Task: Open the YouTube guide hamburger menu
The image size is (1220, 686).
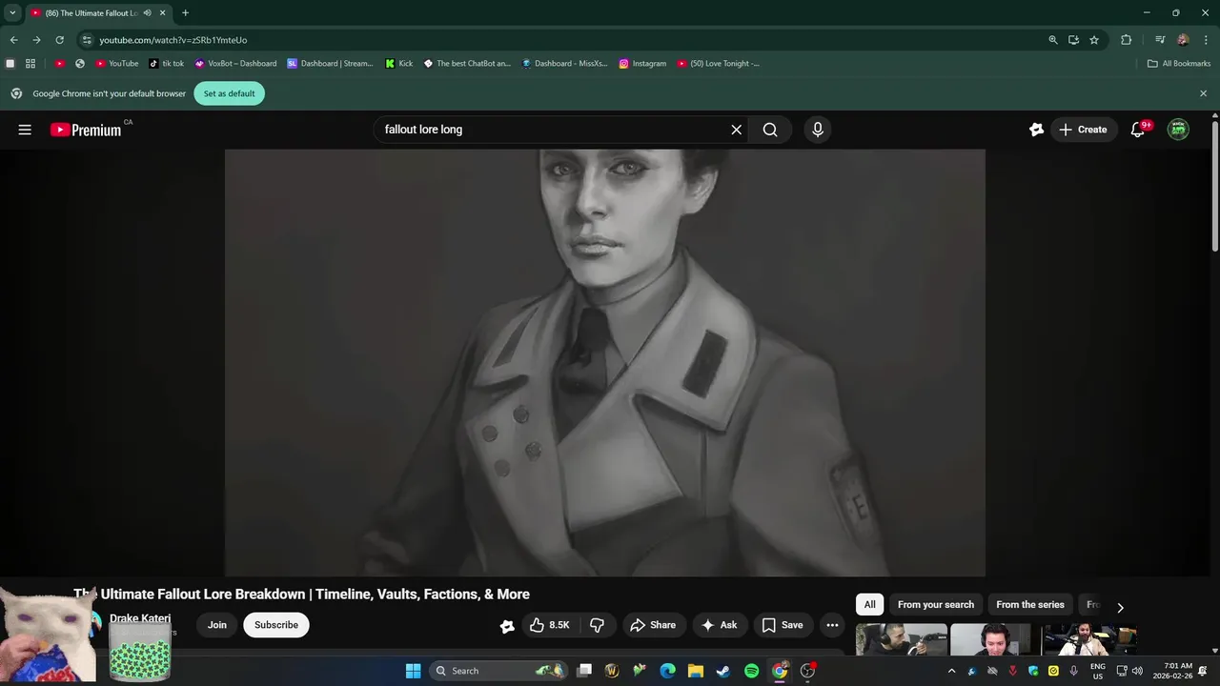Action: tap(25, 130)
